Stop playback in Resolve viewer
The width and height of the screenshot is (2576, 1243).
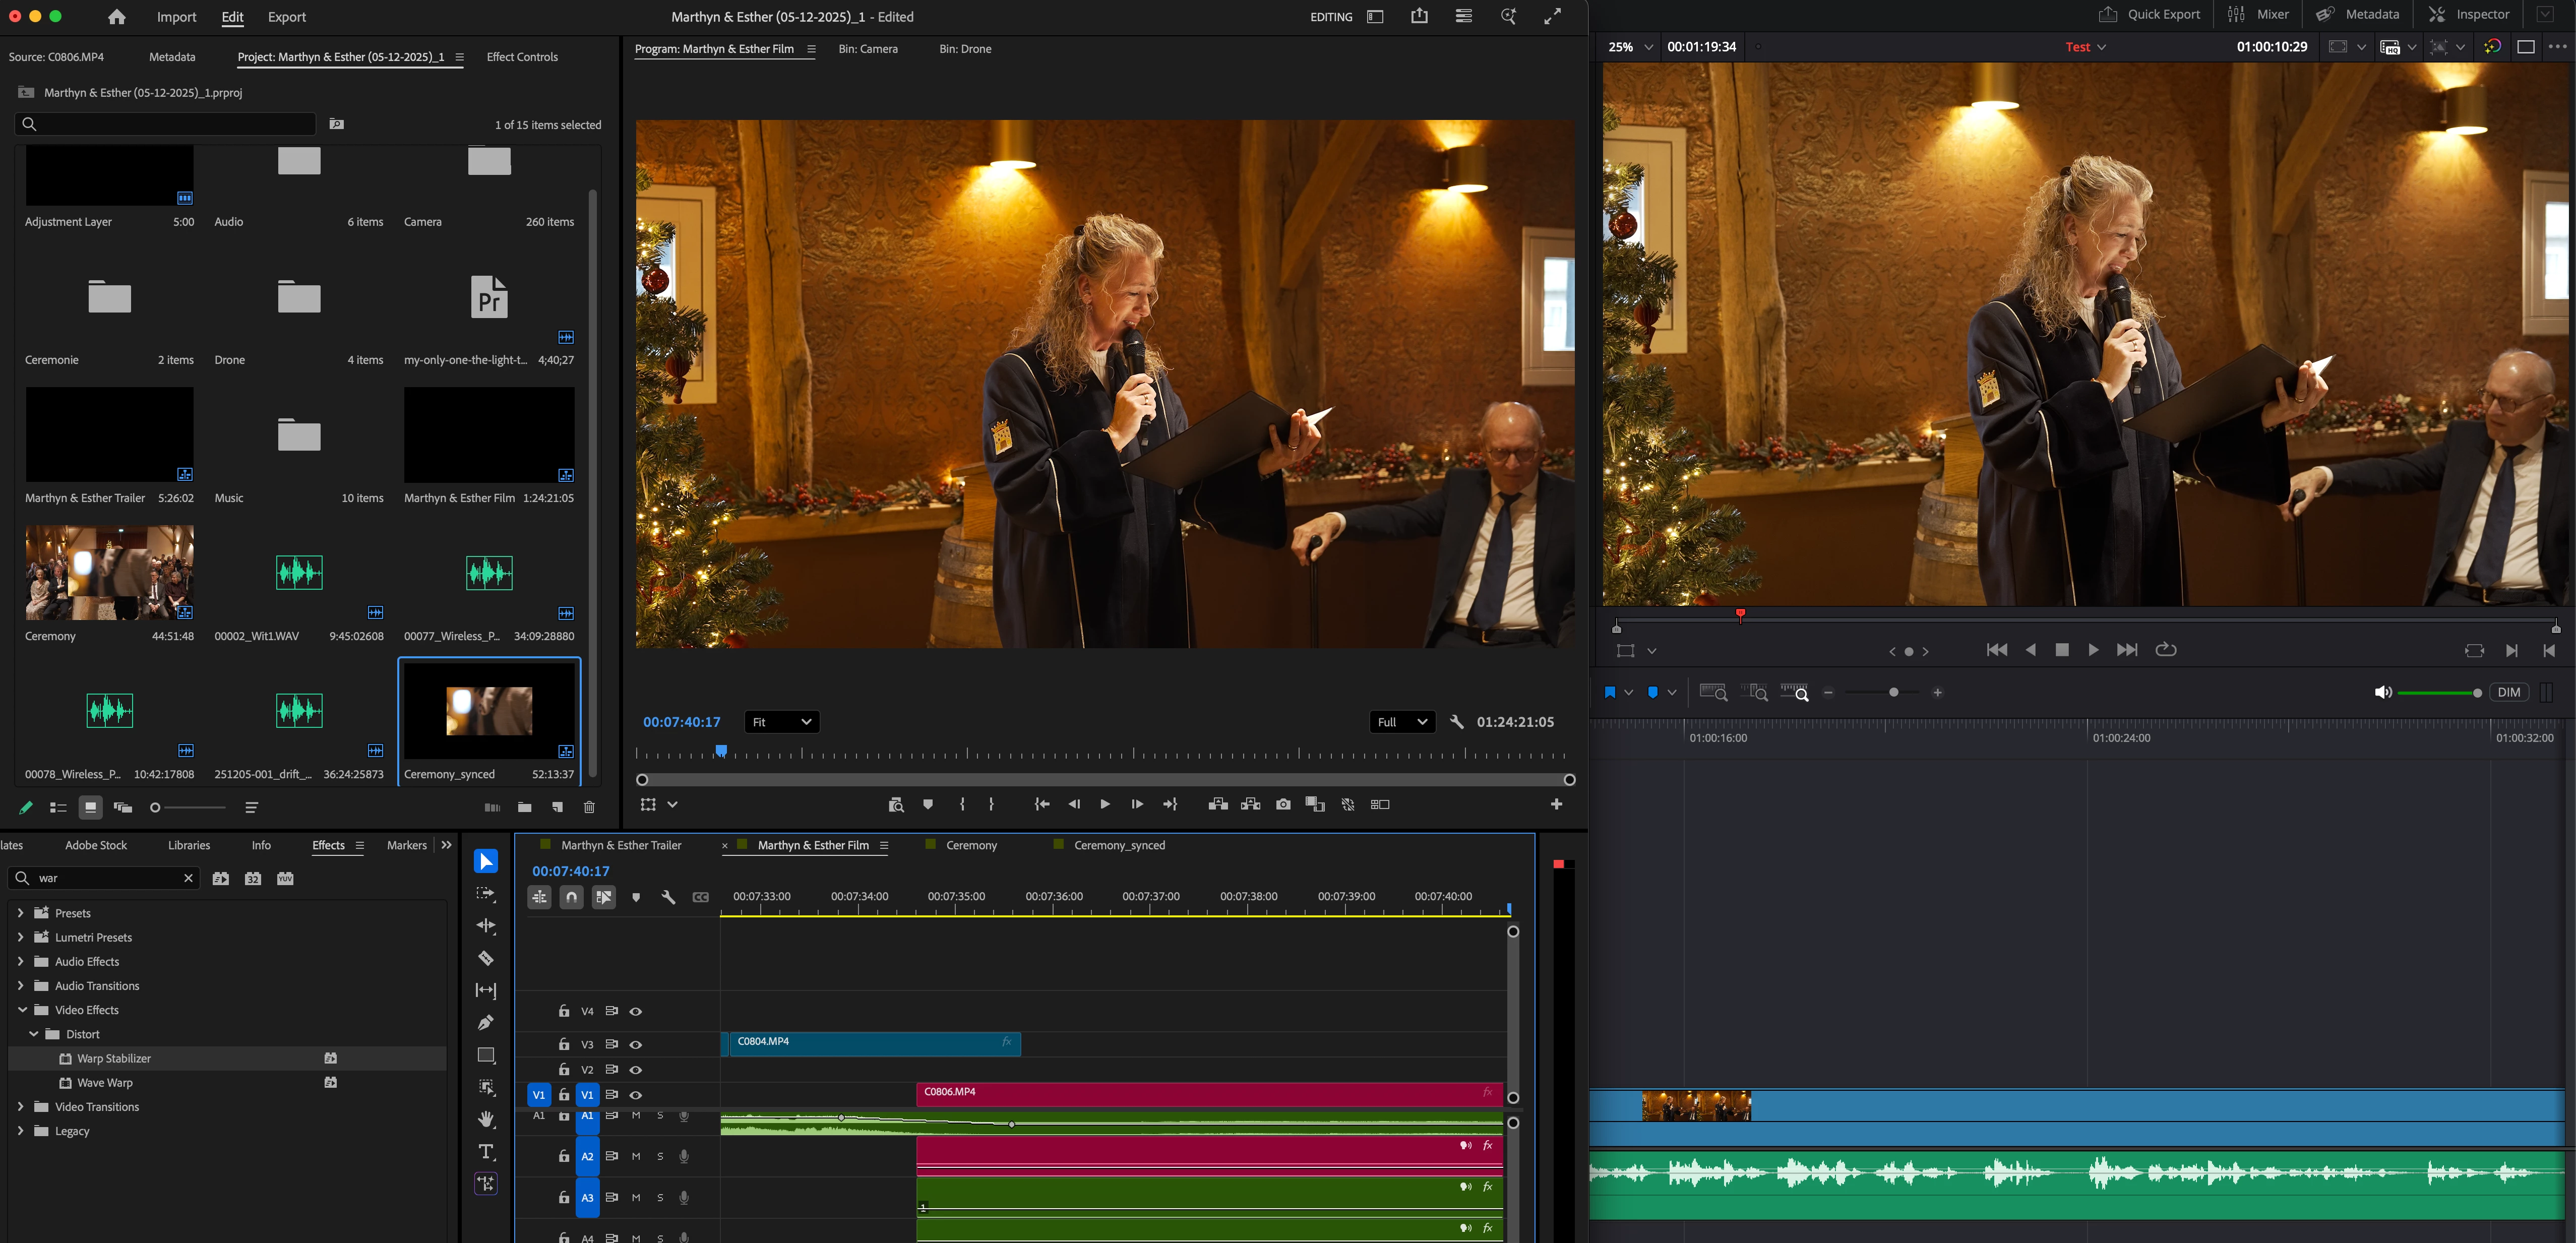point(2062,649)
